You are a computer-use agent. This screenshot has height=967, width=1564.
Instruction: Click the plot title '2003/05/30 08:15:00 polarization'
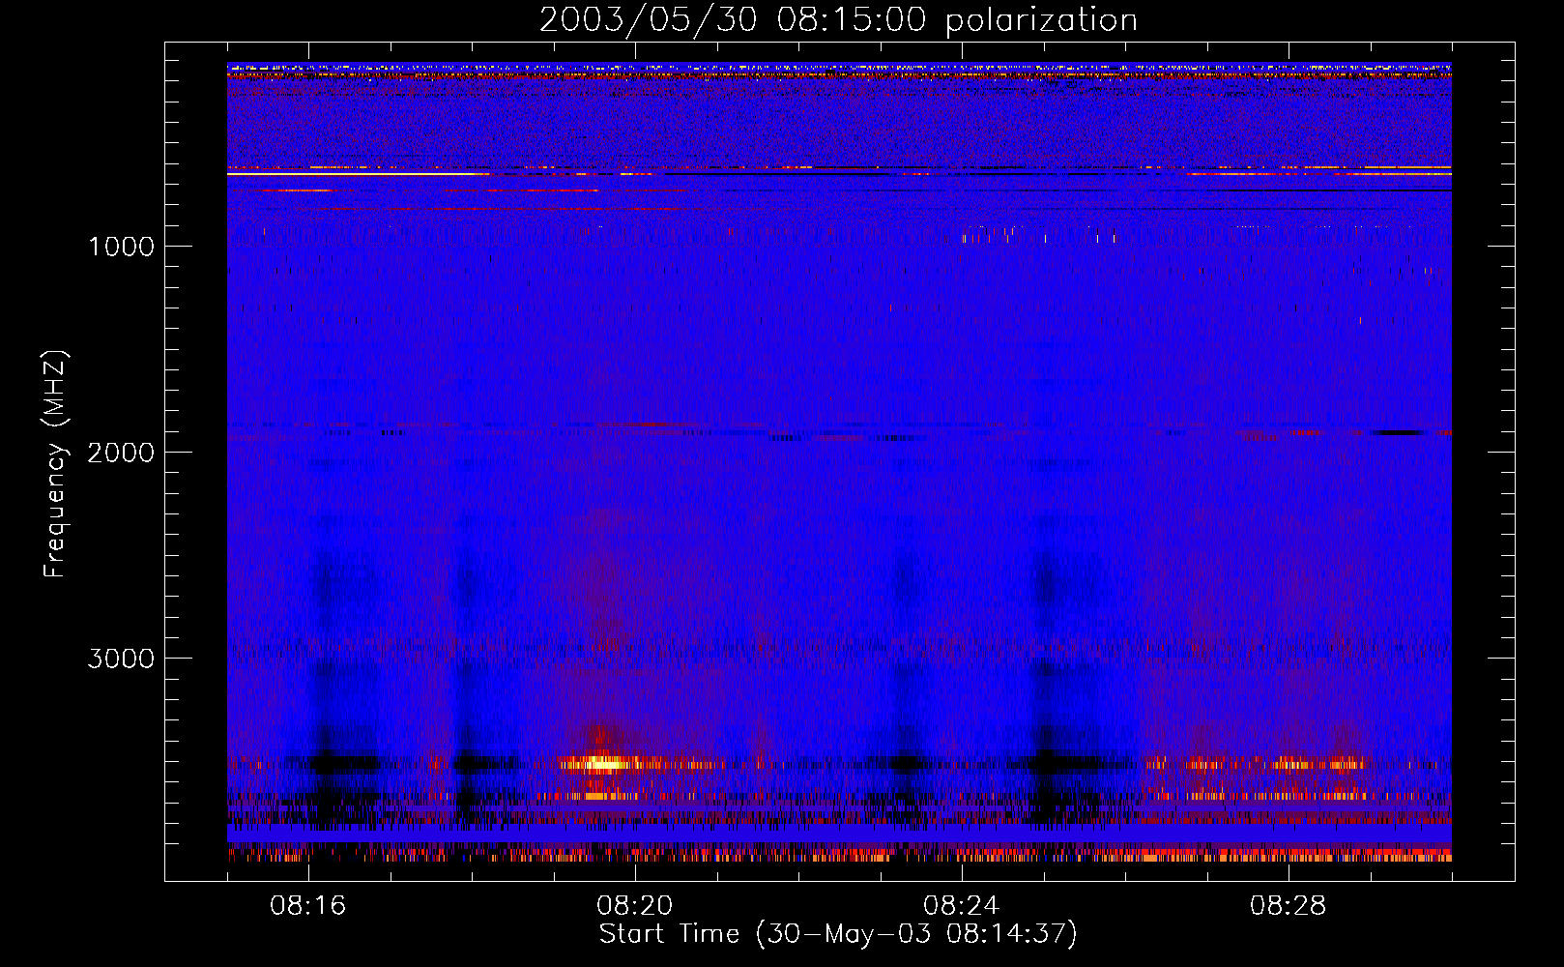(838, 20)
